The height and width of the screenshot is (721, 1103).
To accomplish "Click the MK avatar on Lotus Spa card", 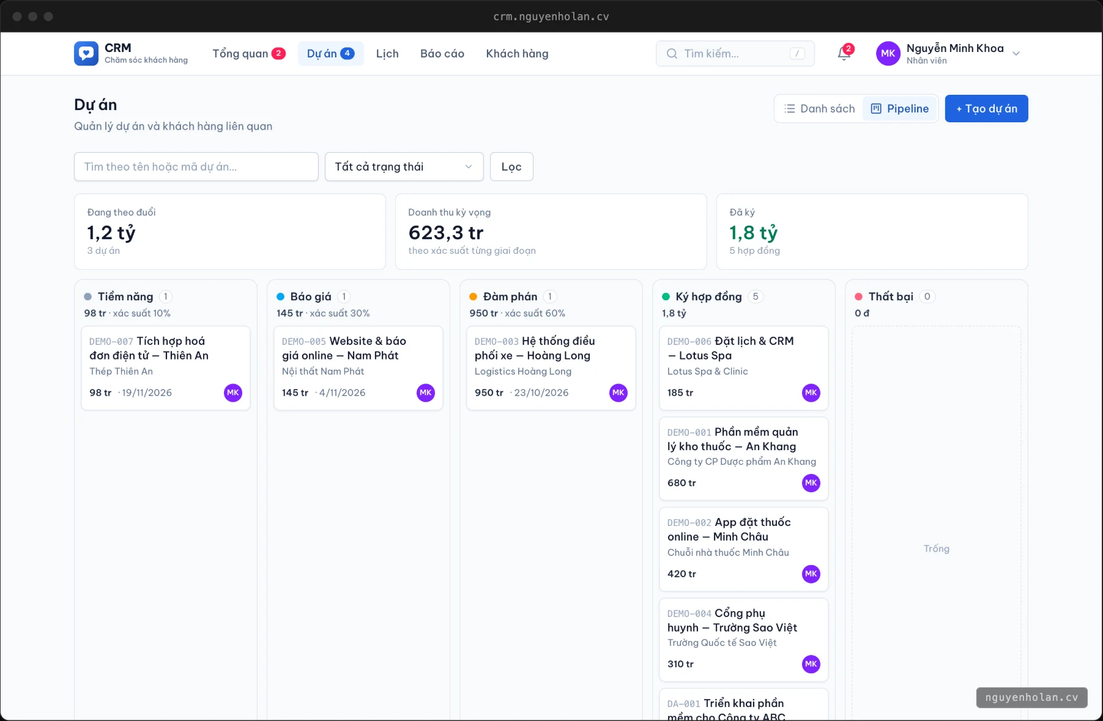I will coord(811,393).
